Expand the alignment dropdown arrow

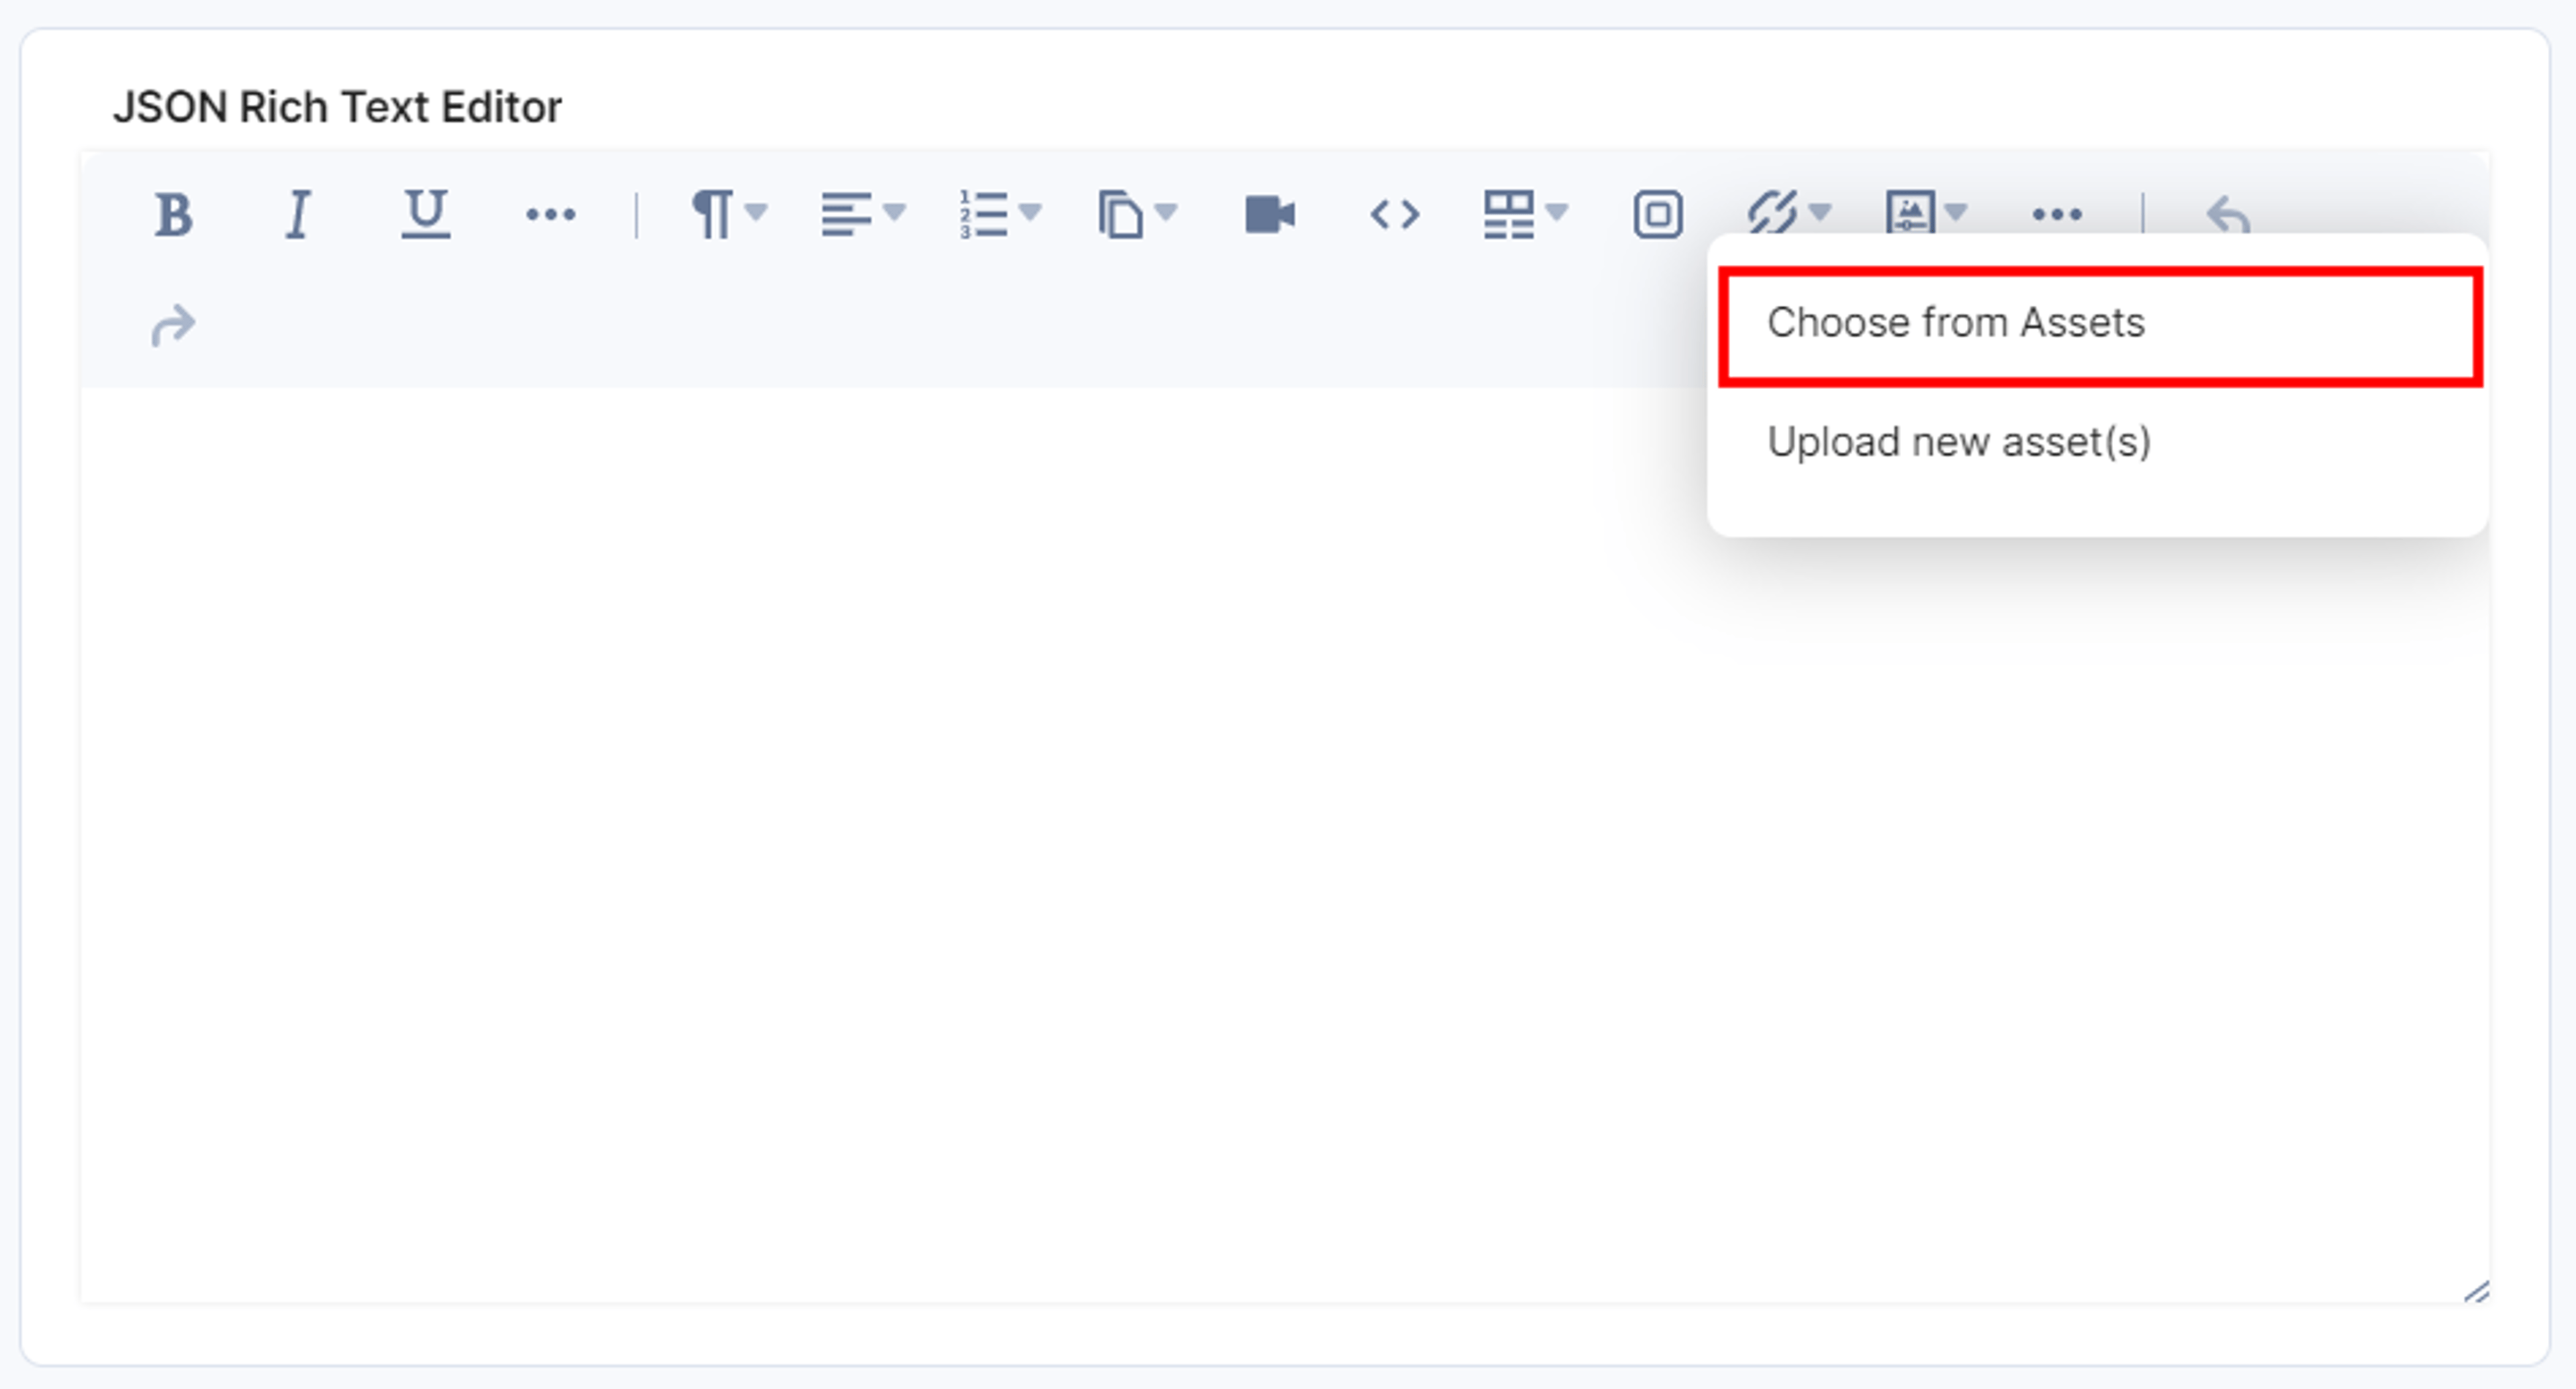coord(895,212)
